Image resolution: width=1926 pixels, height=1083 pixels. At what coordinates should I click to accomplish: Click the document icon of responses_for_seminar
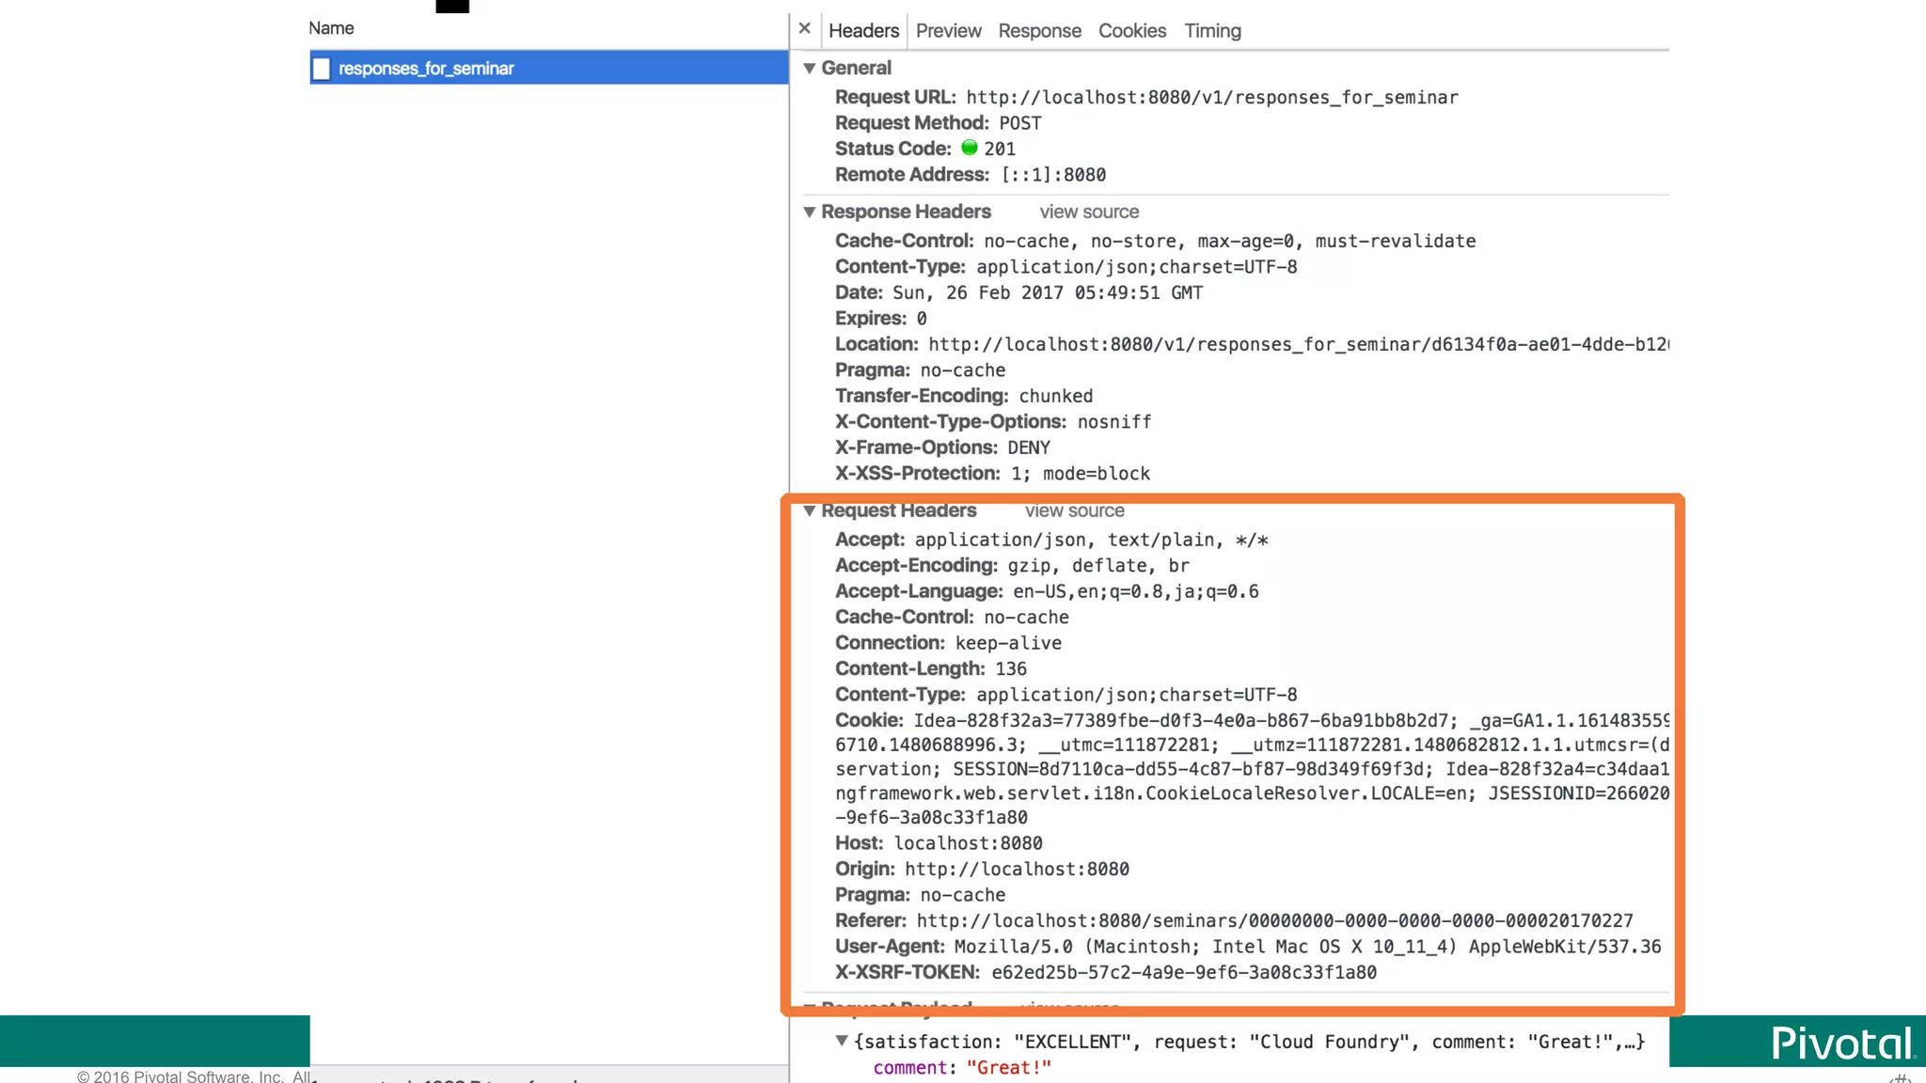point(322,69)
